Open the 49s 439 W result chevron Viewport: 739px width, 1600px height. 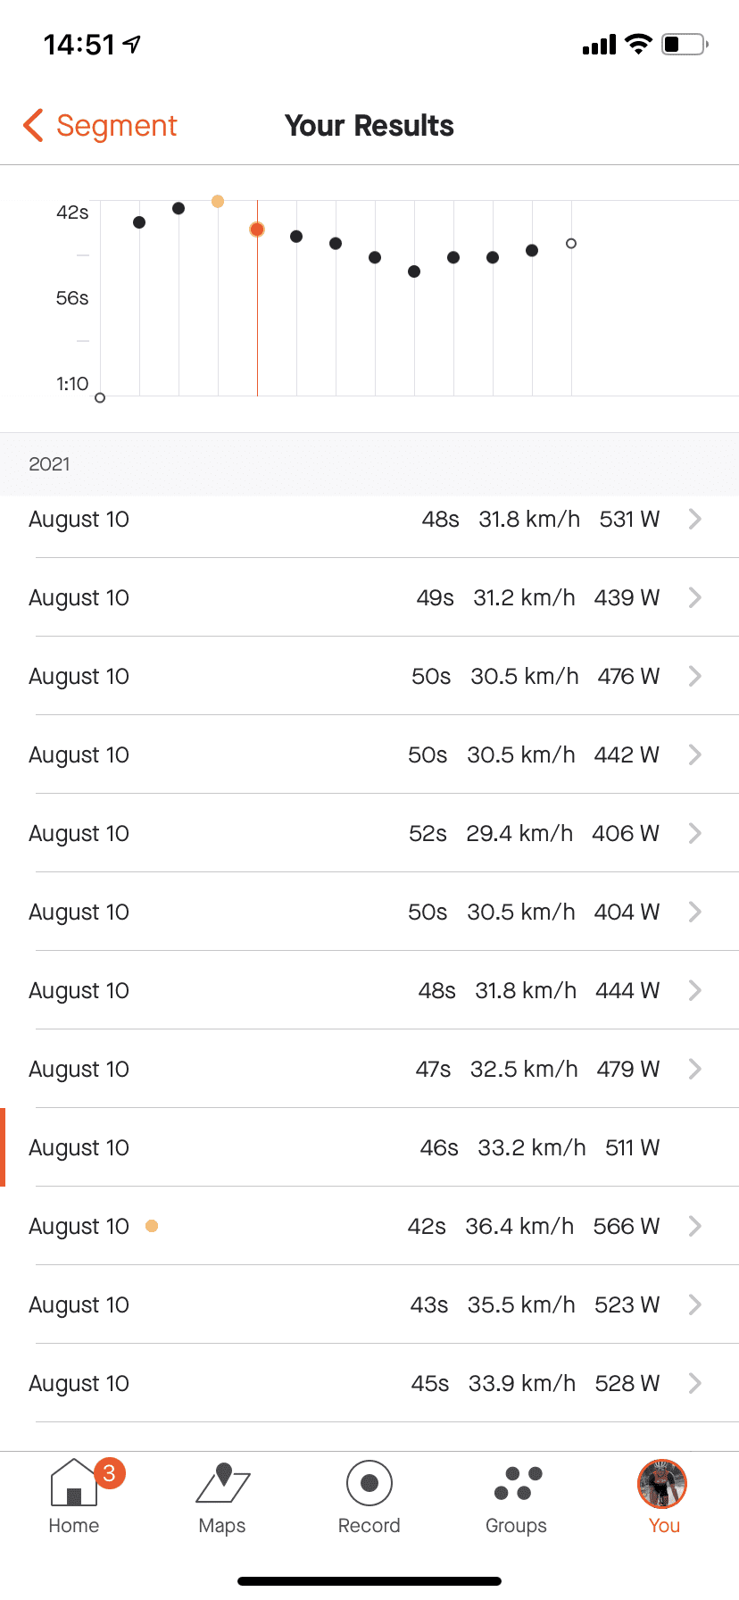pos(695,597)
